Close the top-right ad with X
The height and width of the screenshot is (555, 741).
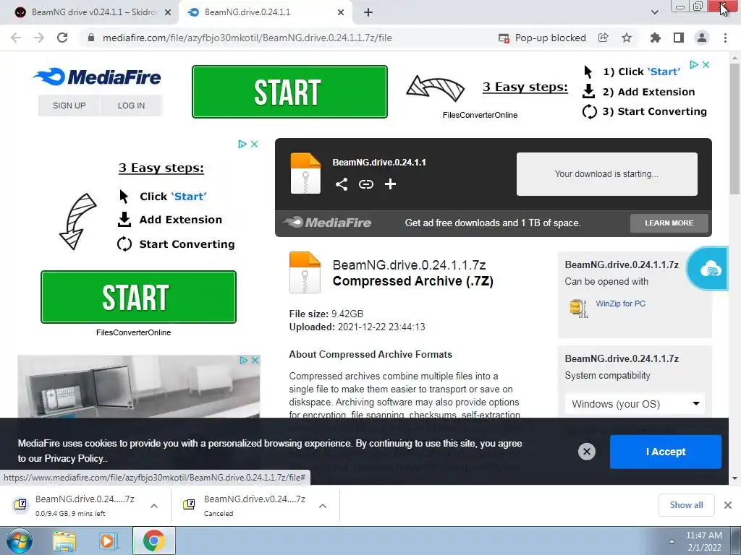706,64
